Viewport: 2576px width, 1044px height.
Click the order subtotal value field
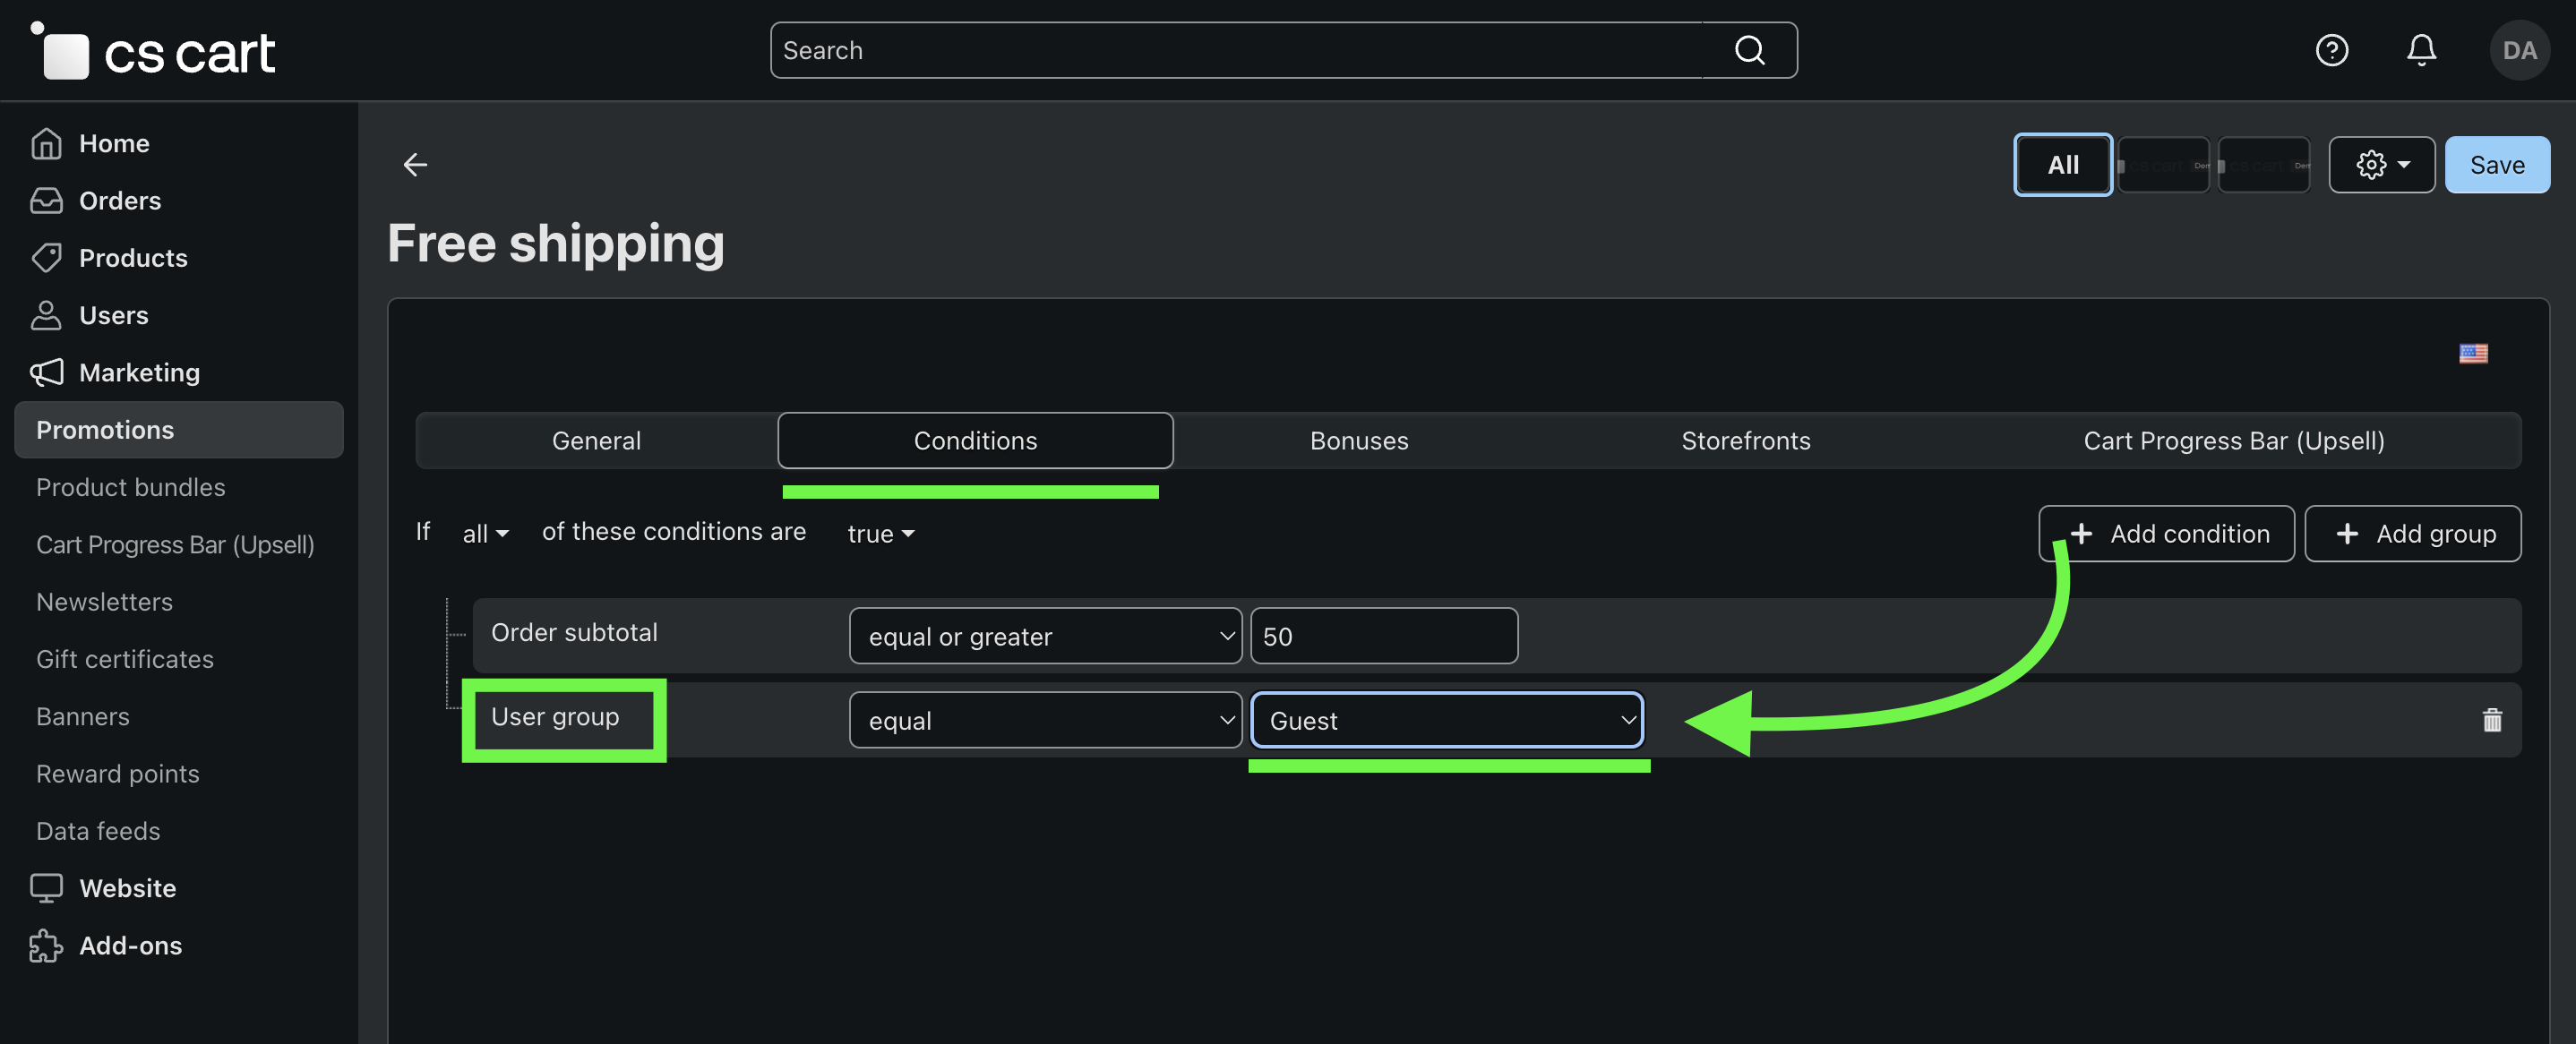click(x=1383, y=636)
